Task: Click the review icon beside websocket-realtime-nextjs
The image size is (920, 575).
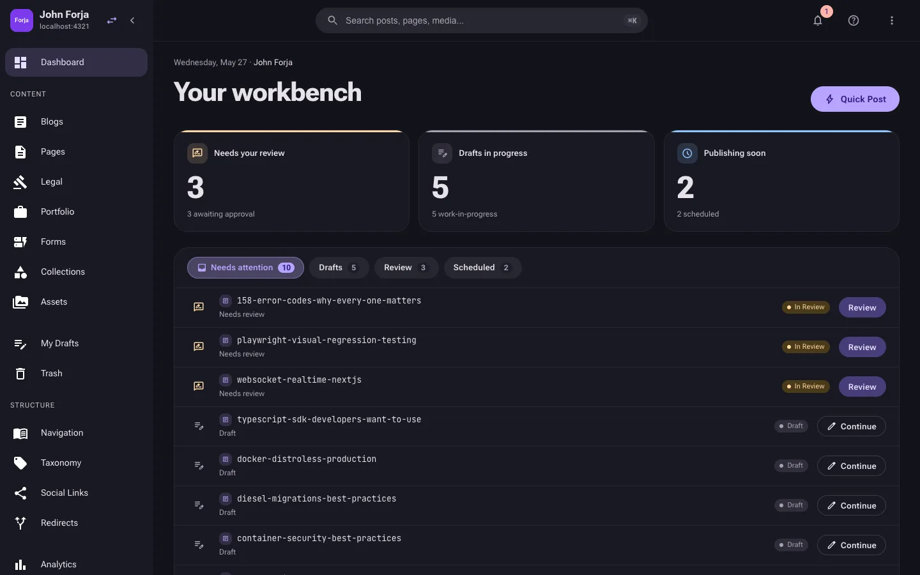Action: (x=199, y=387)
